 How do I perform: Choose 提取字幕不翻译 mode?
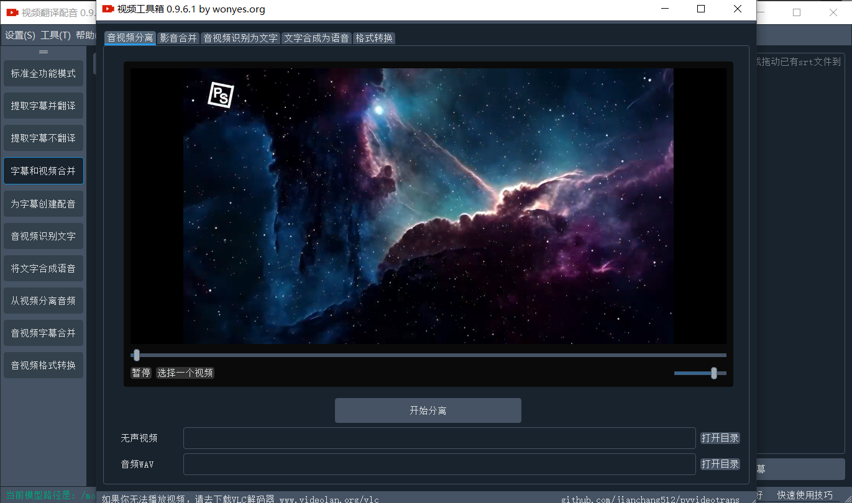pos(44,138)
